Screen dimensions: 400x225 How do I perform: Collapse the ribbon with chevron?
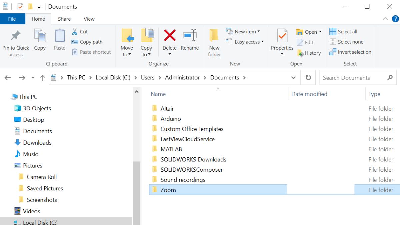tap(385, 19)
